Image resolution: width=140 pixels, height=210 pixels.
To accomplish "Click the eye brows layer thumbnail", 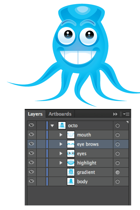I will tap(71, 144).
